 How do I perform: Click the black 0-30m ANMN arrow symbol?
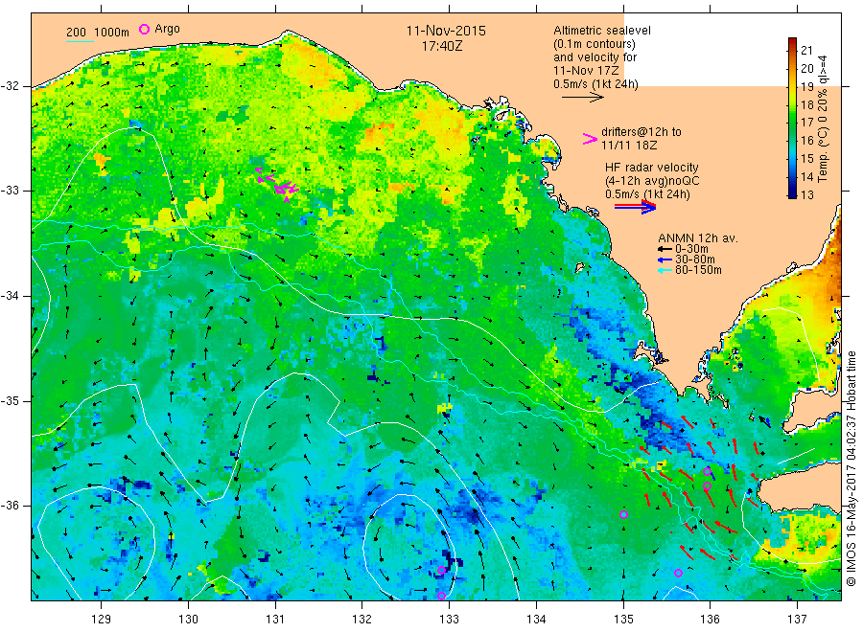pos(665,249)
